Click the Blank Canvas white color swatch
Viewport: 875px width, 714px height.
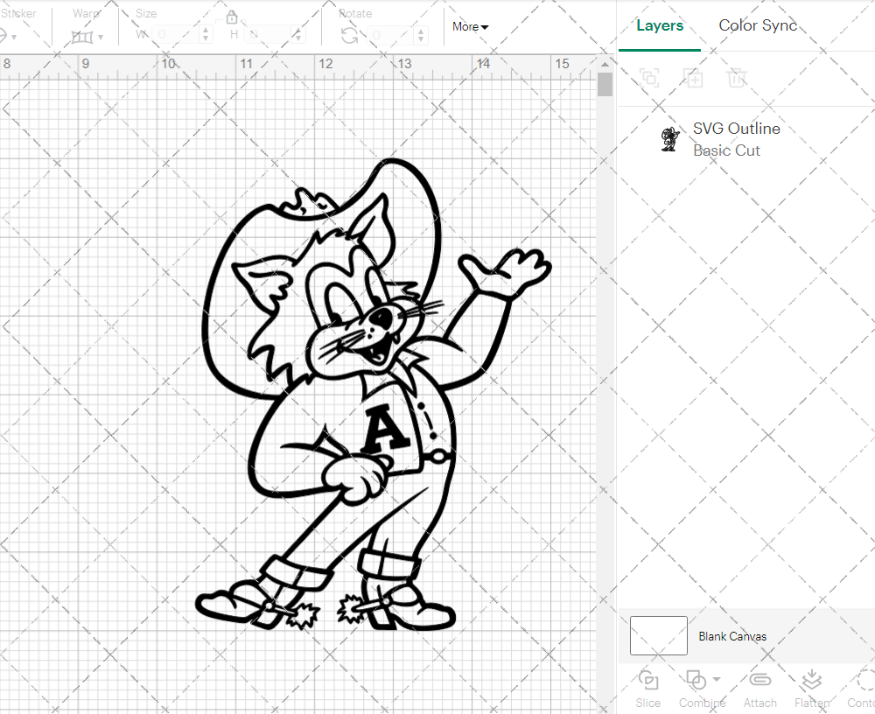(658, 636)
